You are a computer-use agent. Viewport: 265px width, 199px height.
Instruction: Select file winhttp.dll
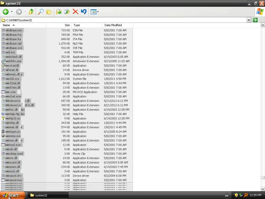[12, 123]
